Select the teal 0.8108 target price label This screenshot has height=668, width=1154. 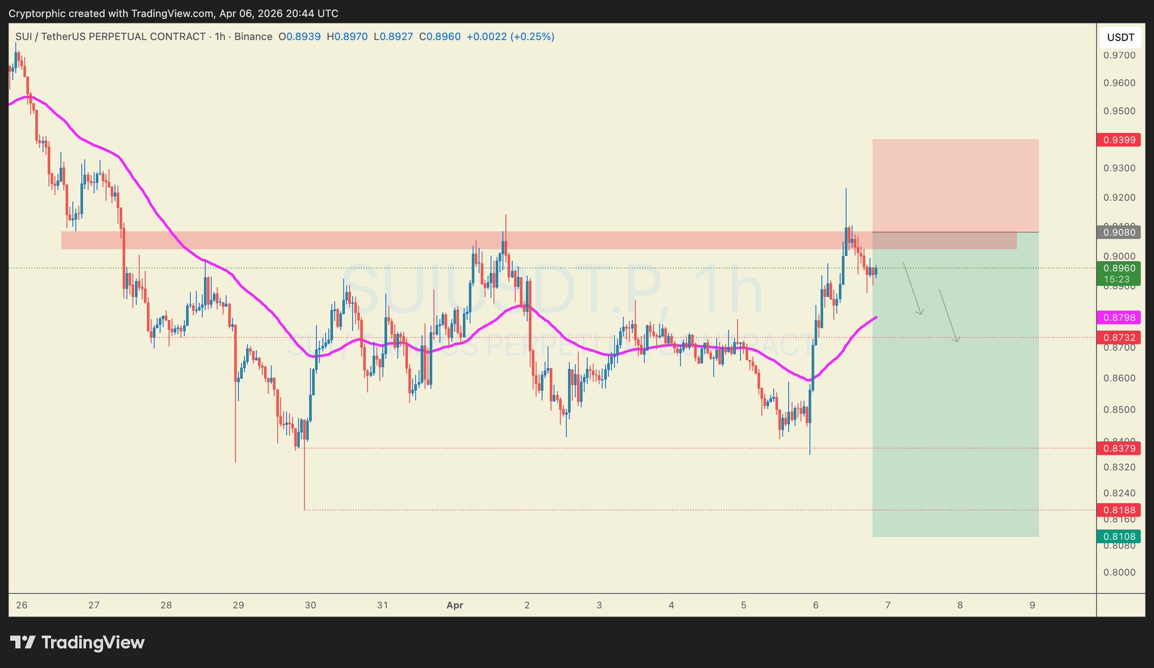pos(1119,536)
